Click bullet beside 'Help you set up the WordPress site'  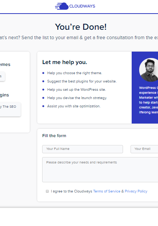43,90
